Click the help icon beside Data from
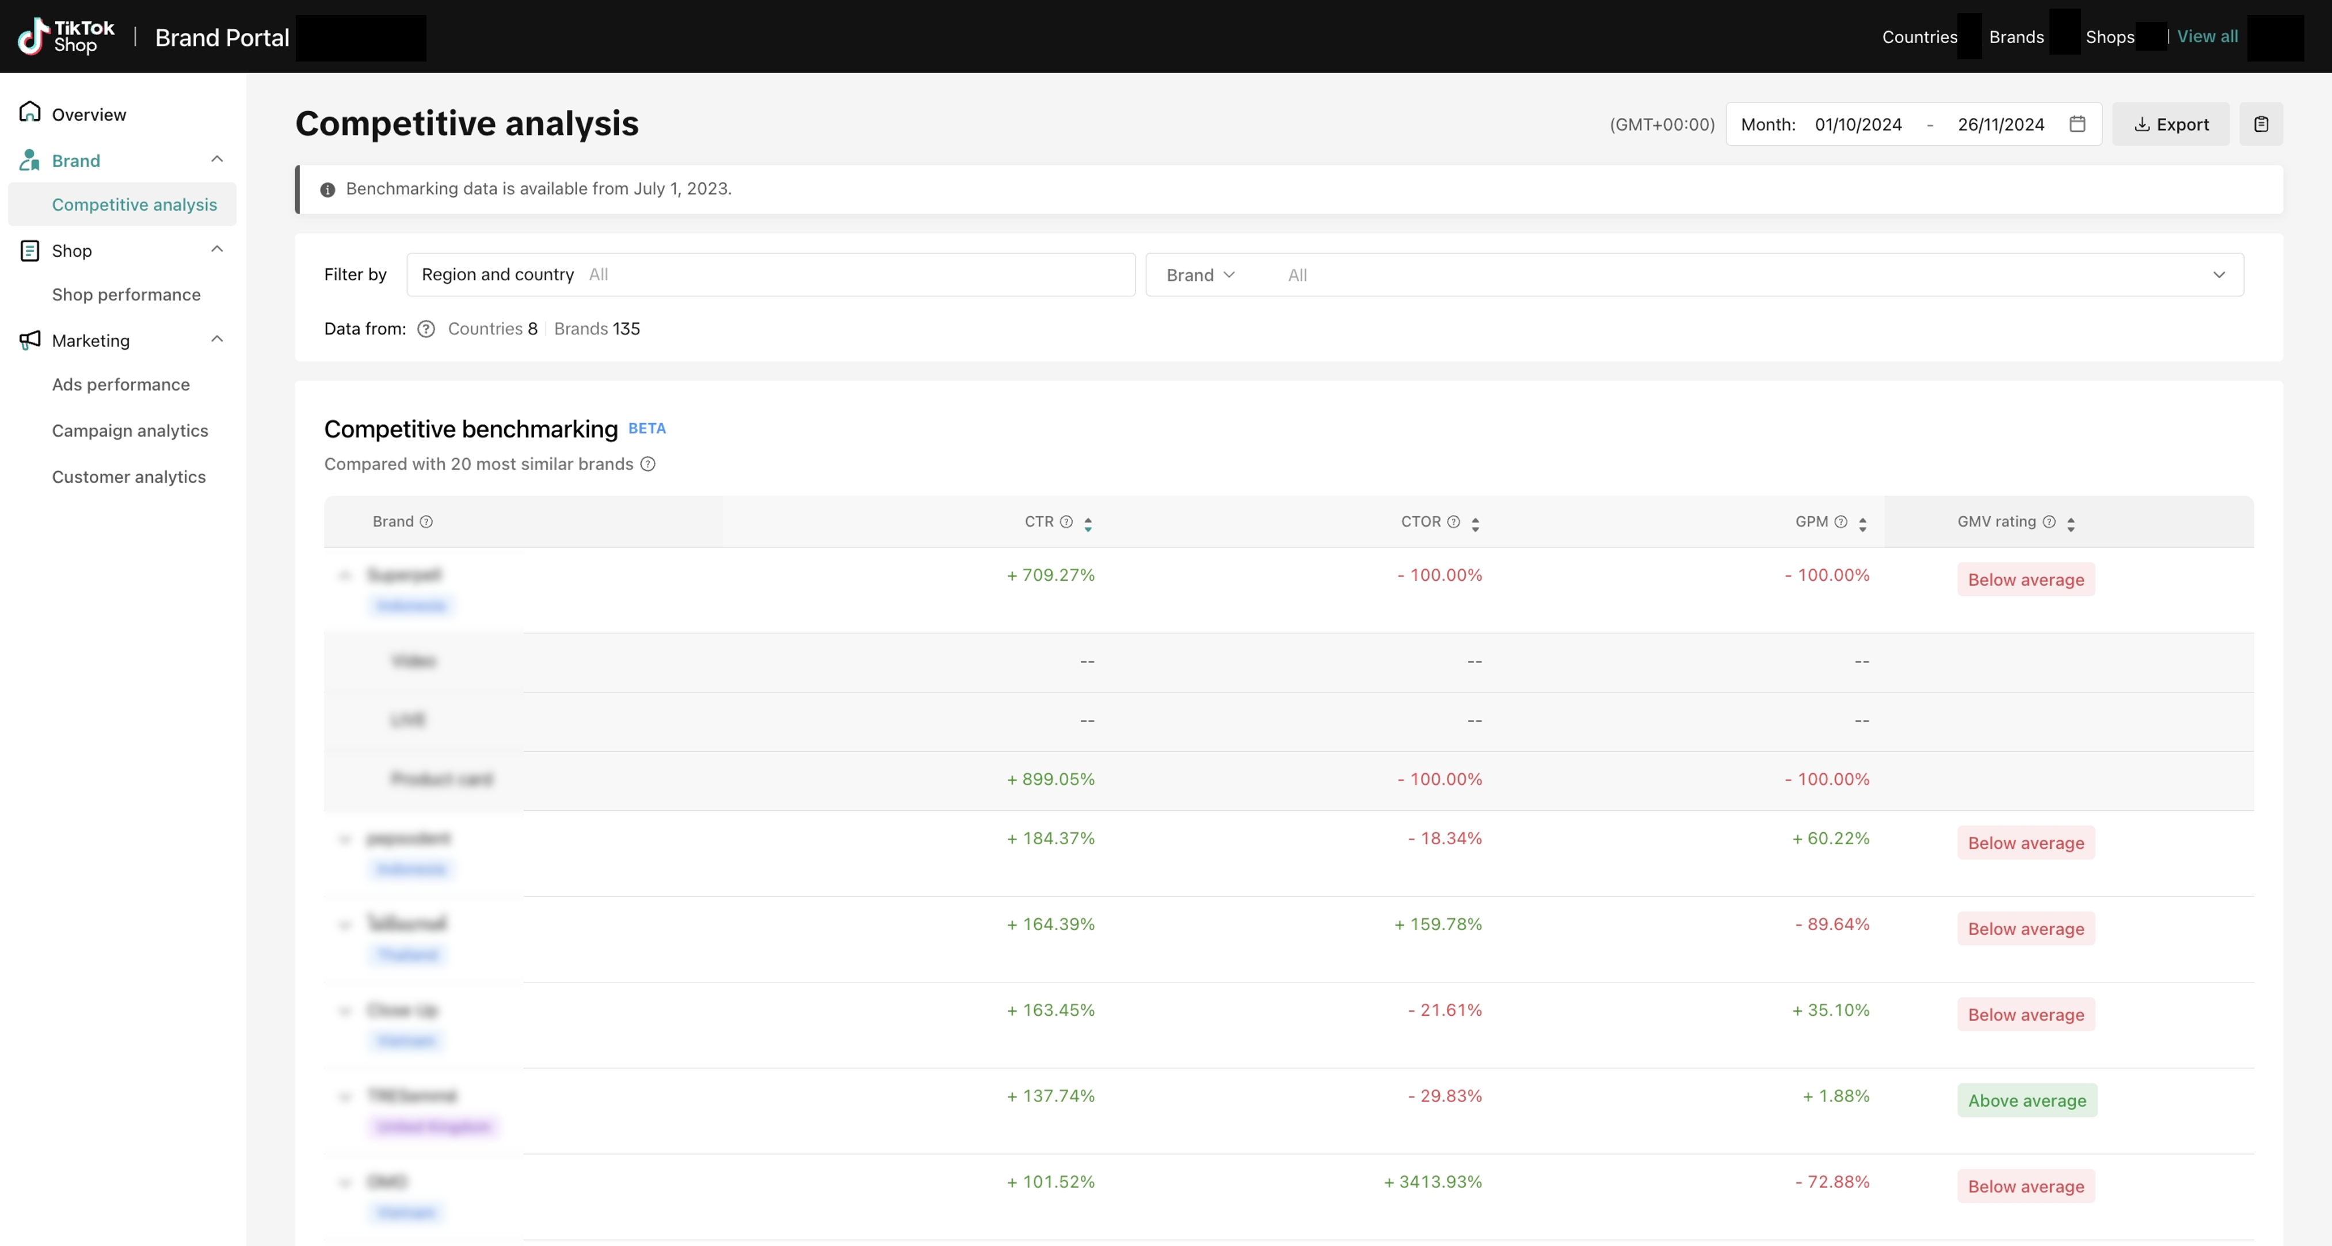This screenshot has height=1246, width=2332. coord(425,329)
